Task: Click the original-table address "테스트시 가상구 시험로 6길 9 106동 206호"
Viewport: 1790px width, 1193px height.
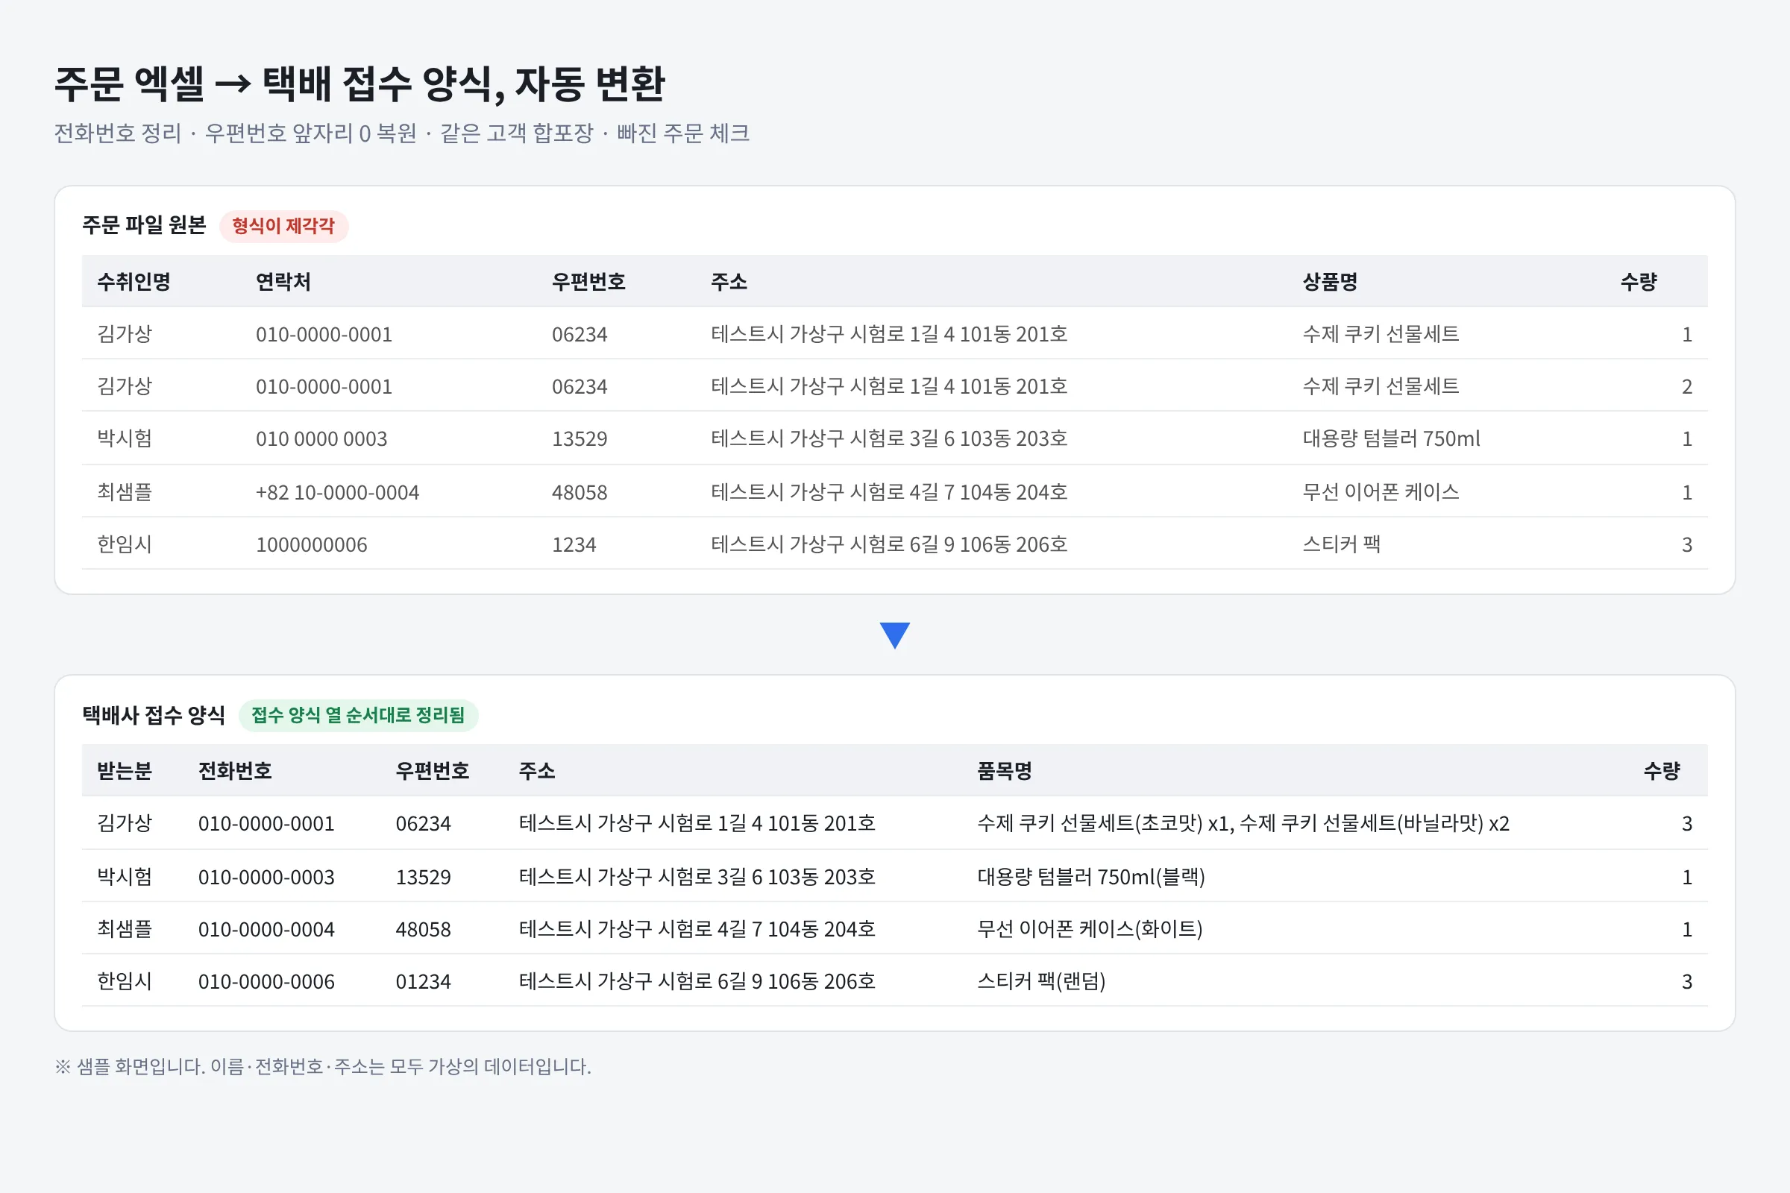Action: (889, 544)
